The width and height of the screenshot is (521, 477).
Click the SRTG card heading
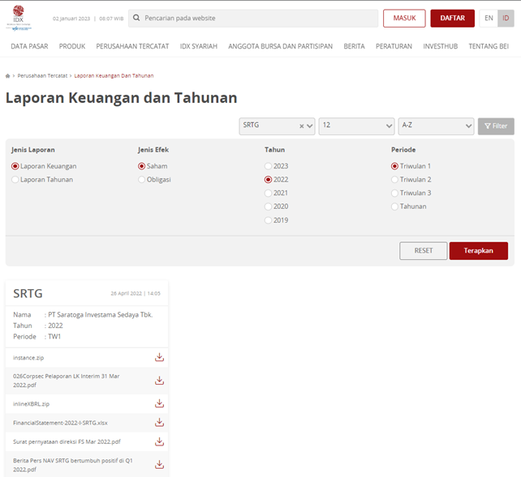pyautogui.click(x=28, y=293)
